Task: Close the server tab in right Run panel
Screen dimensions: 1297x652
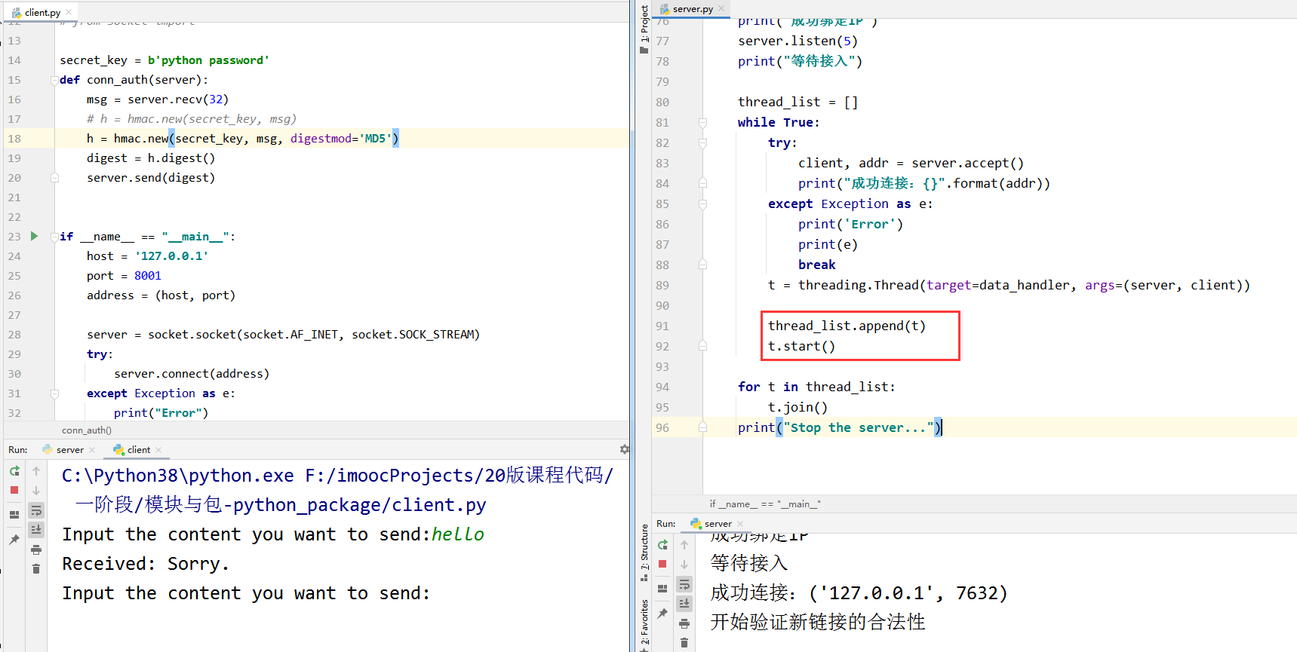Action: (740, 524)
